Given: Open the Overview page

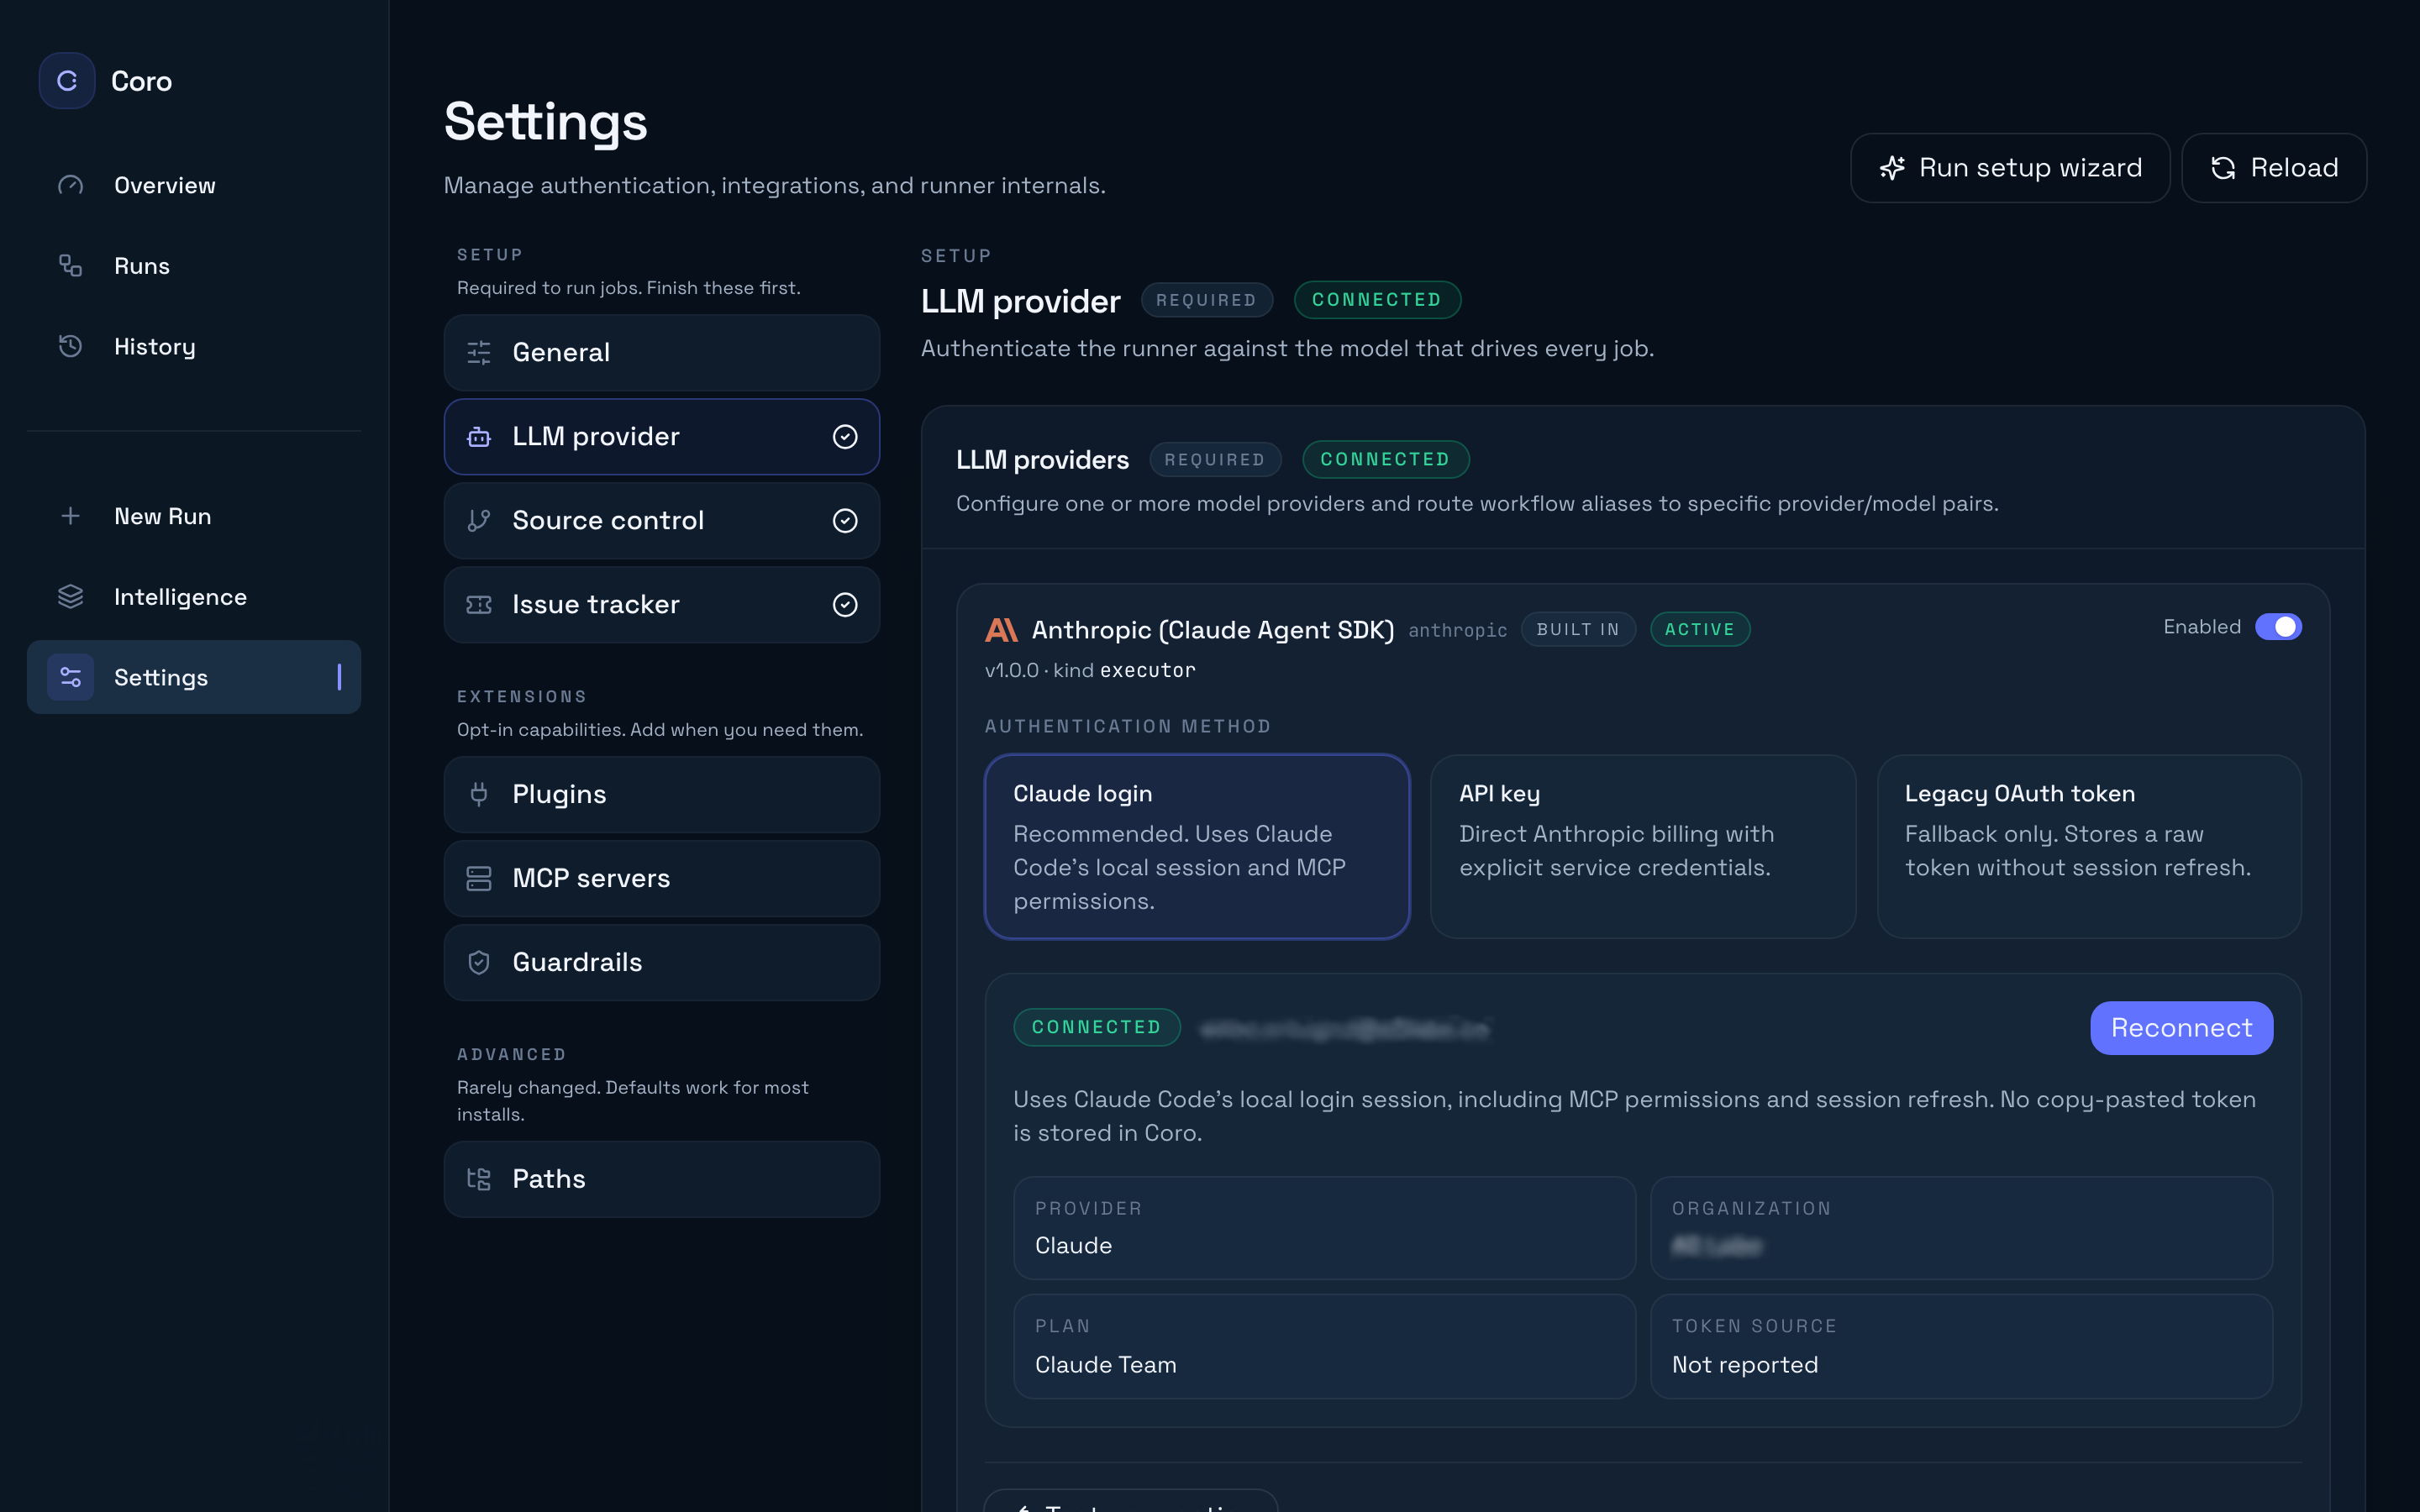Looking at the screenshot, I should pos(194,185).
